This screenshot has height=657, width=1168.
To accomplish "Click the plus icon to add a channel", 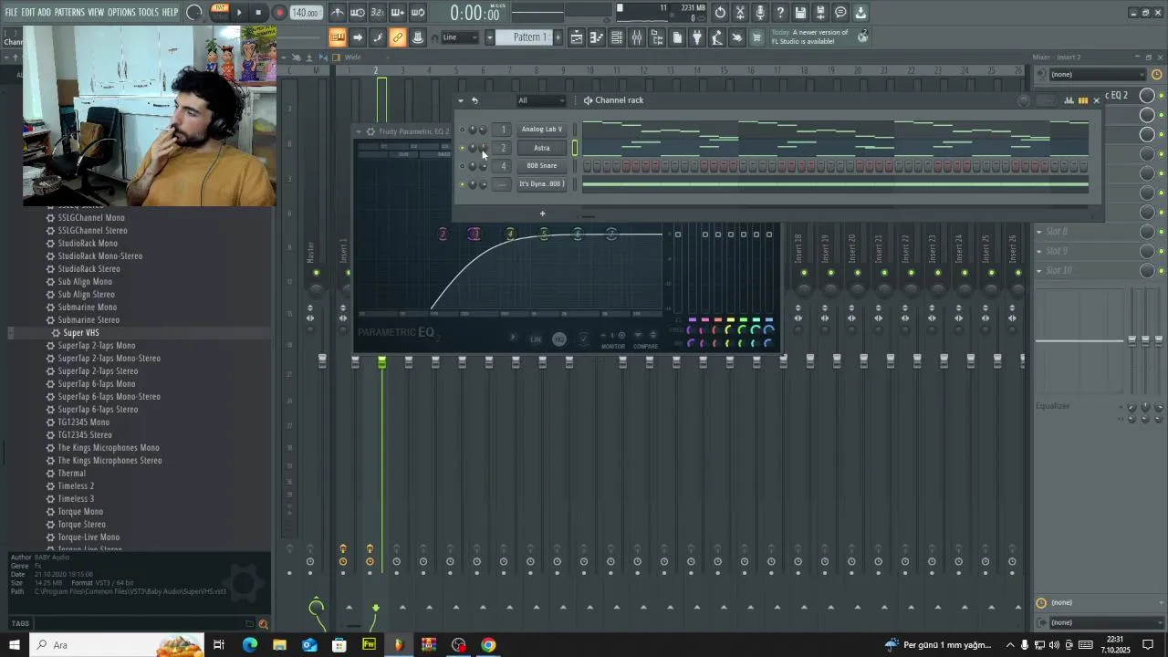I will 542,214.
